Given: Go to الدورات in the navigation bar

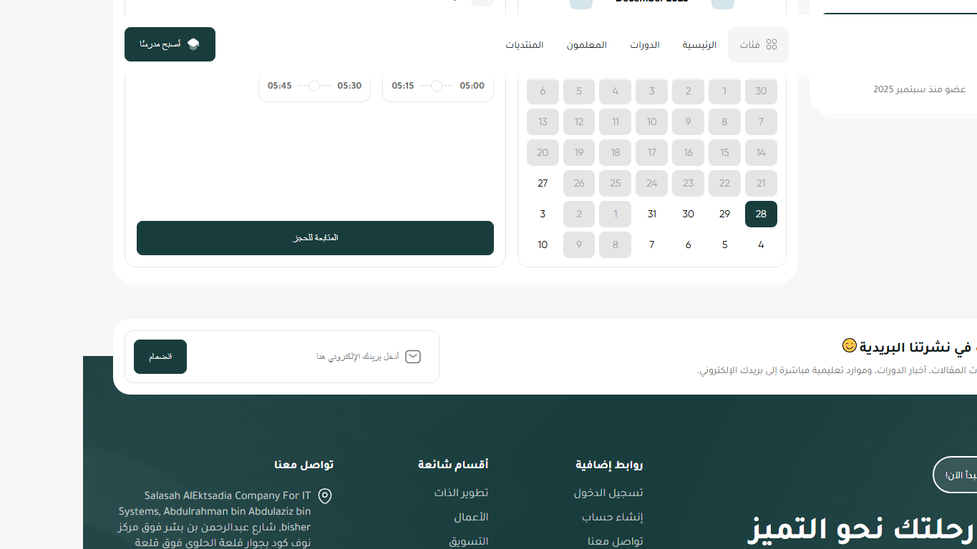Looking at the screenshot, I should [x=645, y=45].
